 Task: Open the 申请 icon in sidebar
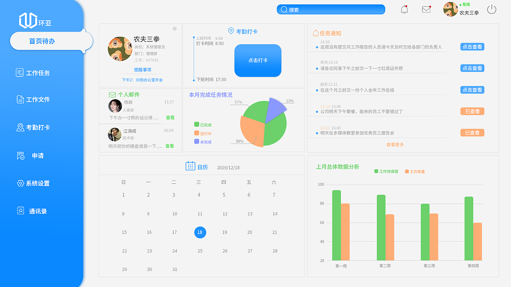[21, 155]
